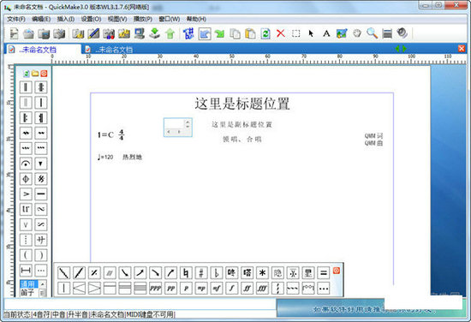The width and height of the screenshot is (471, 322).
Task: Click the magnifier zoom icon
Action: (x=372, y=33)
